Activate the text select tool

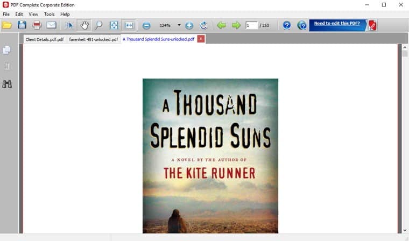click(x=69, y=25)
